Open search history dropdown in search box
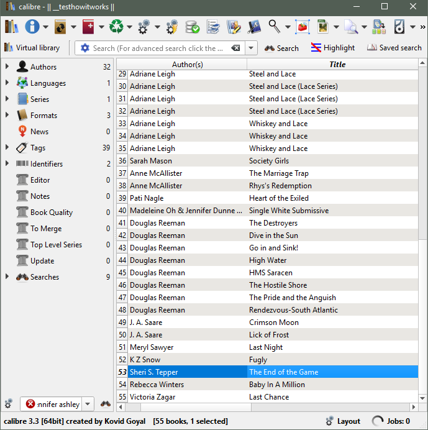This screenshot has height=430, width=428. pyautogui.click(x=251, y=48)
